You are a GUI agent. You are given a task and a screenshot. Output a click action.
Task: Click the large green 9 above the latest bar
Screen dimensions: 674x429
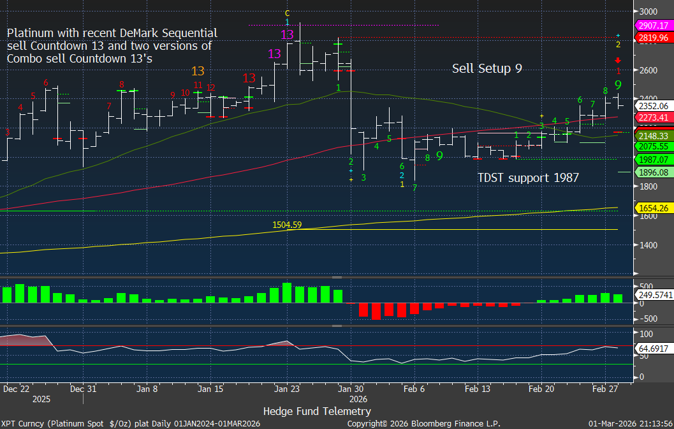(618, 84)
